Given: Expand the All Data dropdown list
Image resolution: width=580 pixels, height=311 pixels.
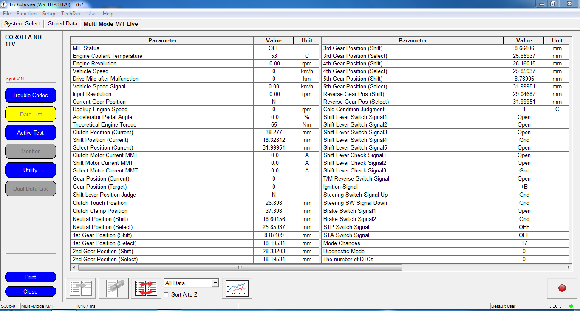Looking at the screenshot, I should [215, 283].
